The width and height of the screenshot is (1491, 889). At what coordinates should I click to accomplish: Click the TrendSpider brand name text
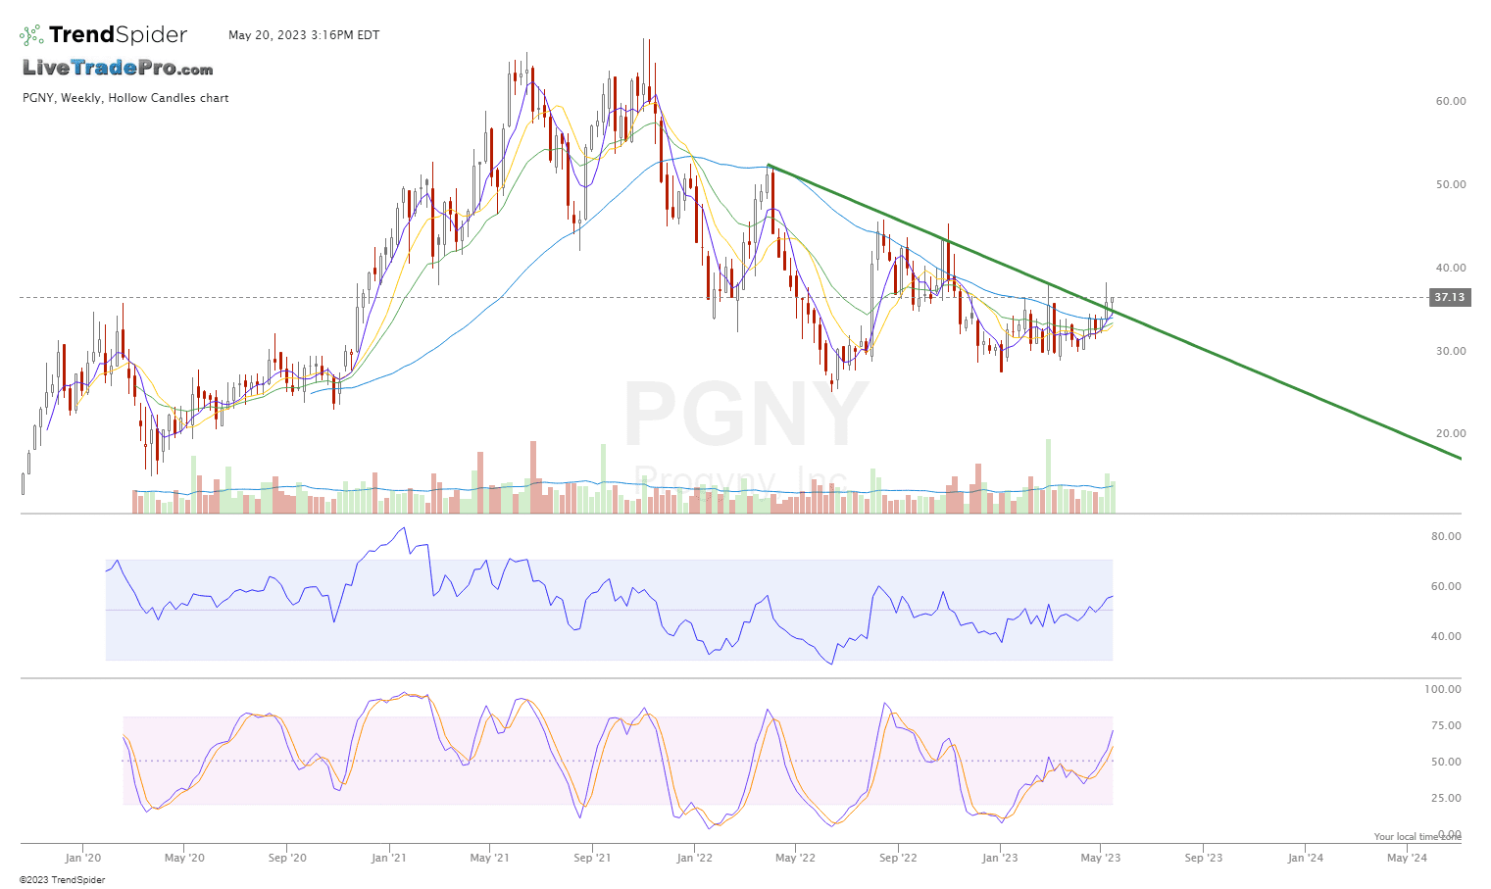[118, 35]
